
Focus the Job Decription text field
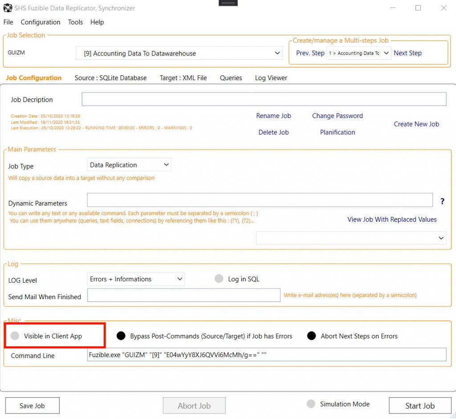264,99
